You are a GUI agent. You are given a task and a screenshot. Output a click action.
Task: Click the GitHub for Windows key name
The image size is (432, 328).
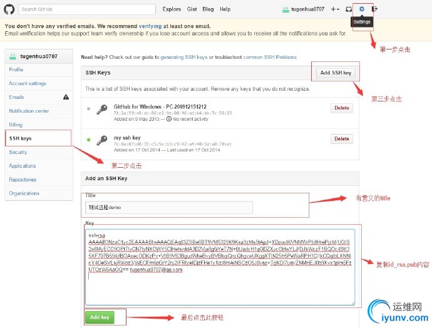coord(160,106)
